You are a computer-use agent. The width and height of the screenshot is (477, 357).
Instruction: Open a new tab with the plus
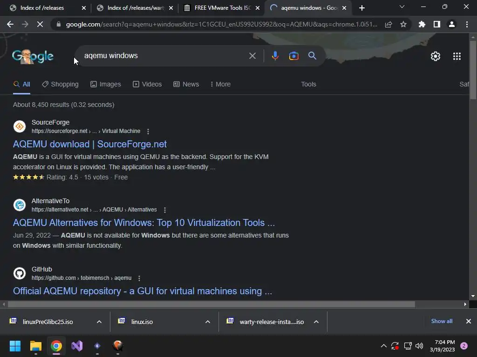pyautogui.click(x=361, y=8)
